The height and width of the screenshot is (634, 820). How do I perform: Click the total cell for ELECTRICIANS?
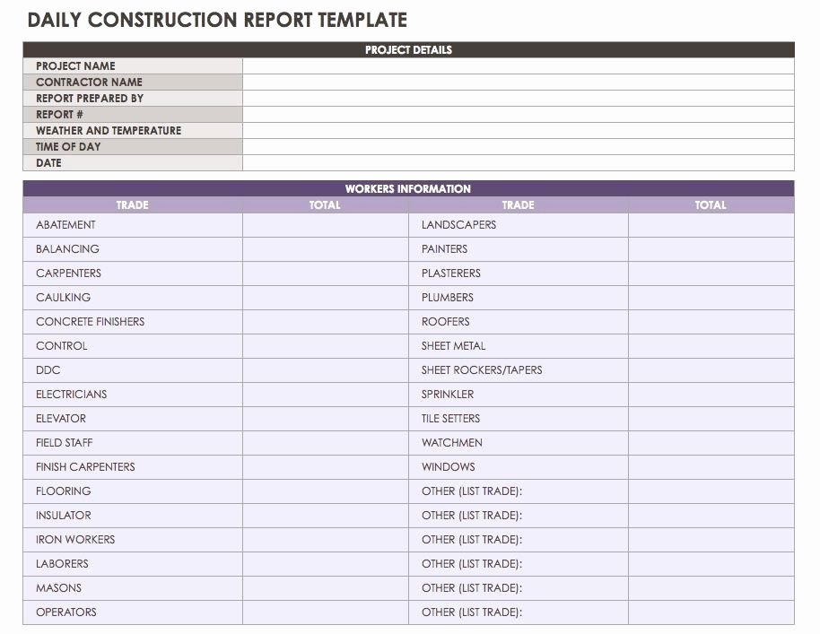tap(326, 395)
